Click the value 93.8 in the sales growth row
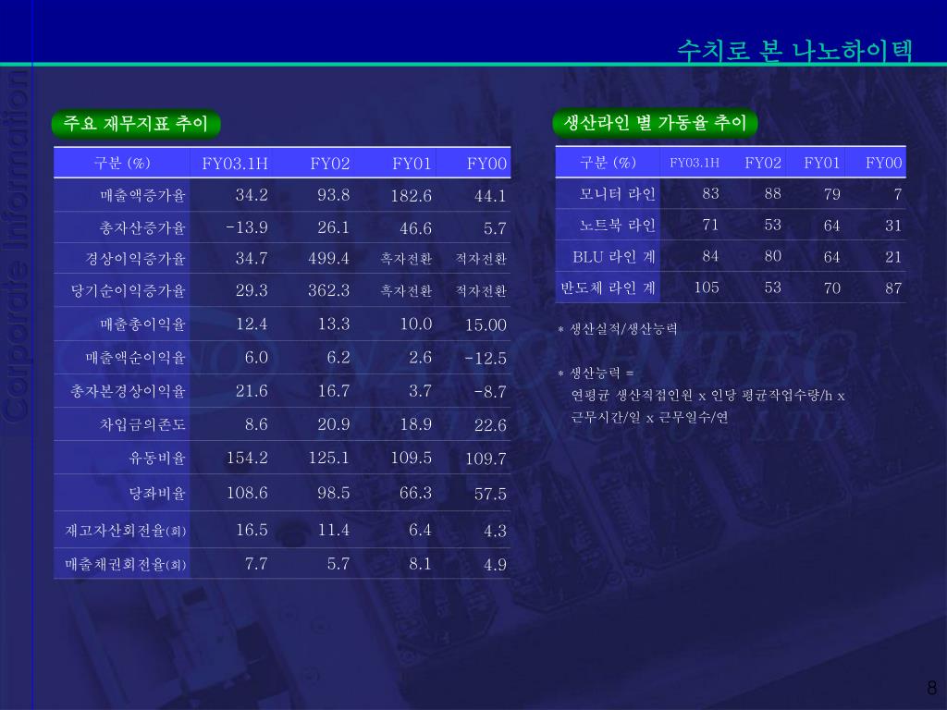Viewport: 947px width, 710px height. tap(333, 195)
